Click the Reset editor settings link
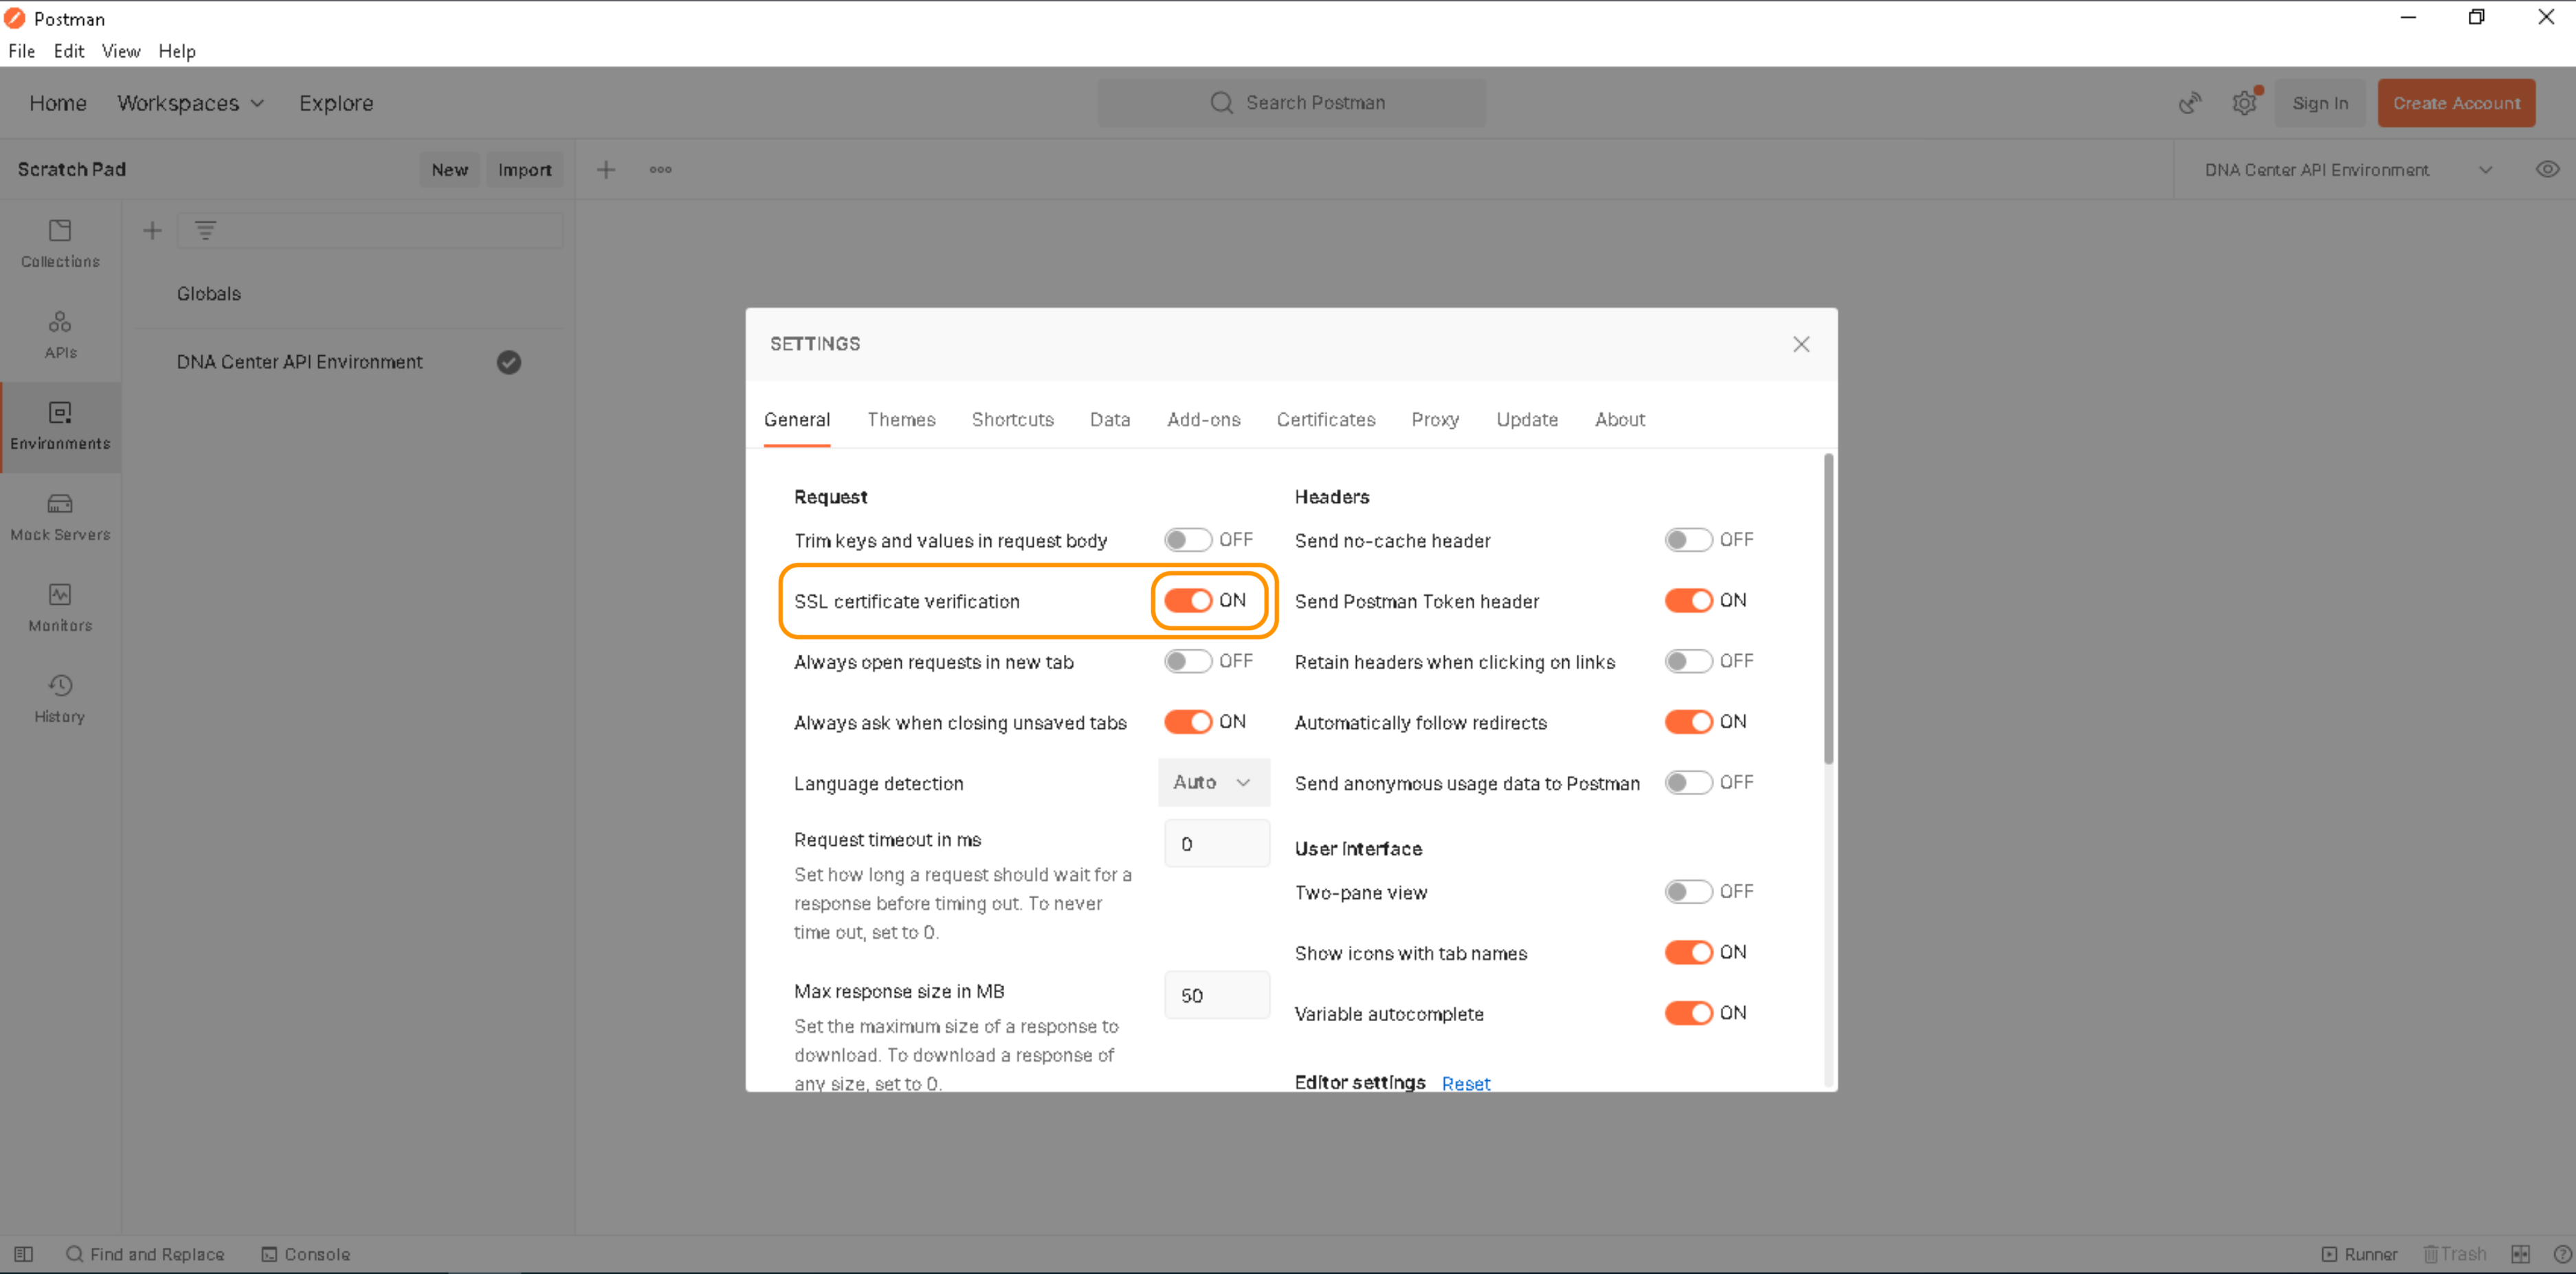 pyautogui.click(x=1465, y=1083)
